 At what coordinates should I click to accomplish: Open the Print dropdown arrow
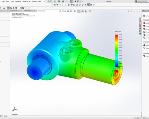[x=65, y=1]
